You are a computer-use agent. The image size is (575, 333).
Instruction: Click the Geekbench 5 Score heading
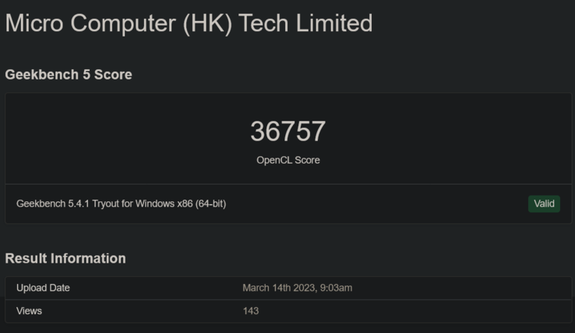[x=69, y=75]
